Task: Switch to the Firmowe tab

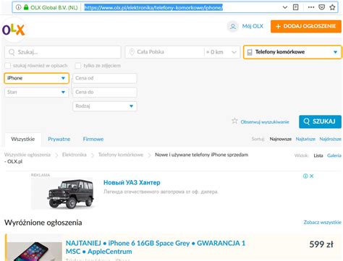Action: (x=93, y=139)
